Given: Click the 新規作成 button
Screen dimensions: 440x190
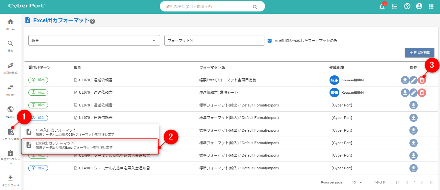Looking at the screenshot, I should [x=419, y=52].
